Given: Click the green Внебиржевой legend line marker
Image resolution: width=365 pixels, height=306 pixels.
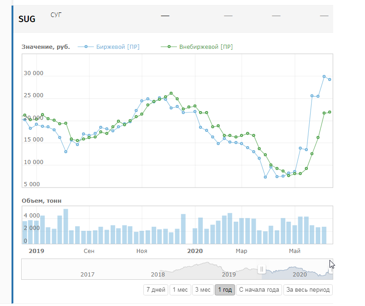Looking at the screenshot, I should tap(169, 47).
